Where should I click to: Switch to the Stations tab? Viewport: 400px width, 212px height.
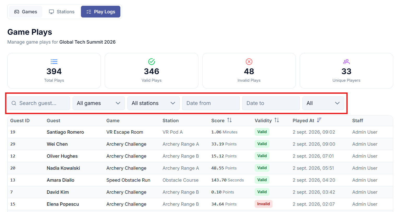coord(62,12)
